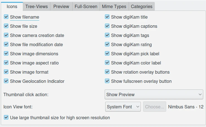
Task: Switch to the Tree-Views tab
Action: point(36,6)
